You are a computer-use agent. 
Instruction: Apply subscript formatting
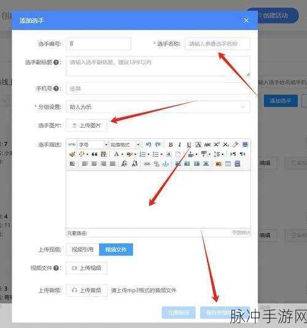pyautogui.click(x=226, y=144)
